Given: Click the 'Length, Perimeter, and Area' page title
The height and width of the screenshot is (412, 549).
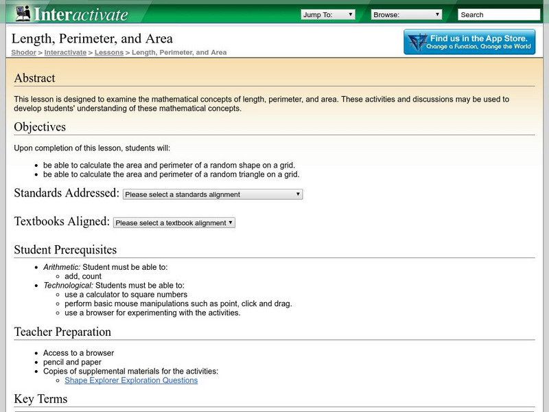Looking at the screenshot, I should (92, 39).
